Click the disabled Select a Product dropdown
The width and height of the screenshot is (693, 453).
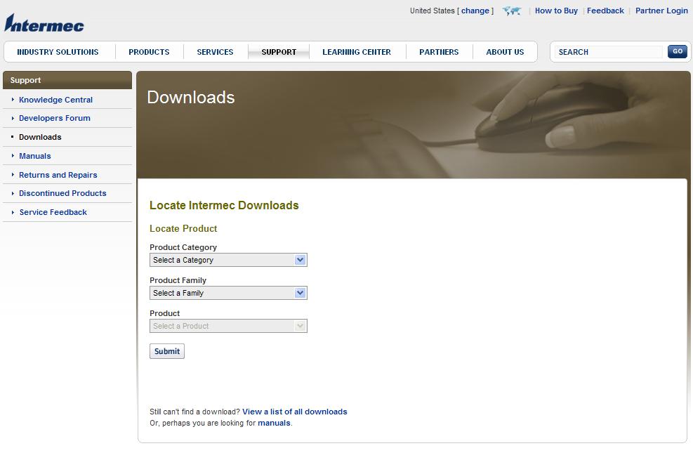228,326
